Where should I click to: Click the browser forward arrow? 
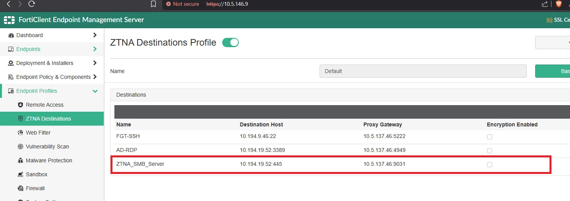click(20, 4)
